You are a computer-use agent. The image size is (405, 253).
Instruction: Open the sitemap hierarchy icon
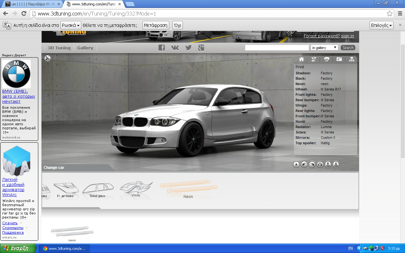(x=352, y=59)
